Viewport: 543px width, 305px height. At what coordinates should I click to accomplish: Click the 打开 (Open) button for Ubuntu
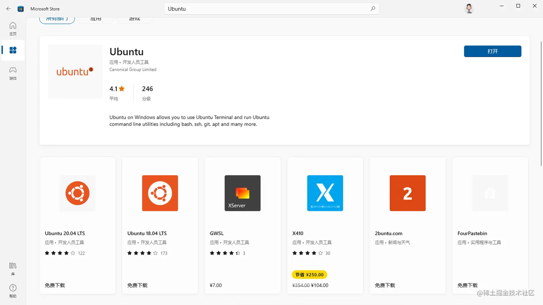[x=493, y=51]
